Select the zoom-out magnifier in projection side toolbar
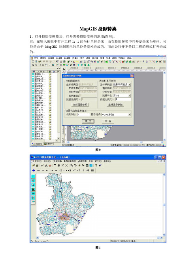196x278 pixels. [33, 185]
